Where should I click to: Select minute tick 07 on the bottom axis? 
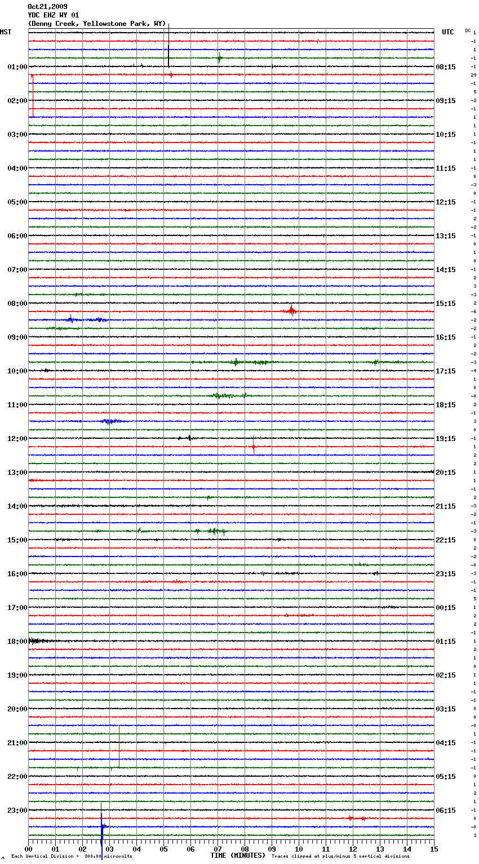click(218, 849)
